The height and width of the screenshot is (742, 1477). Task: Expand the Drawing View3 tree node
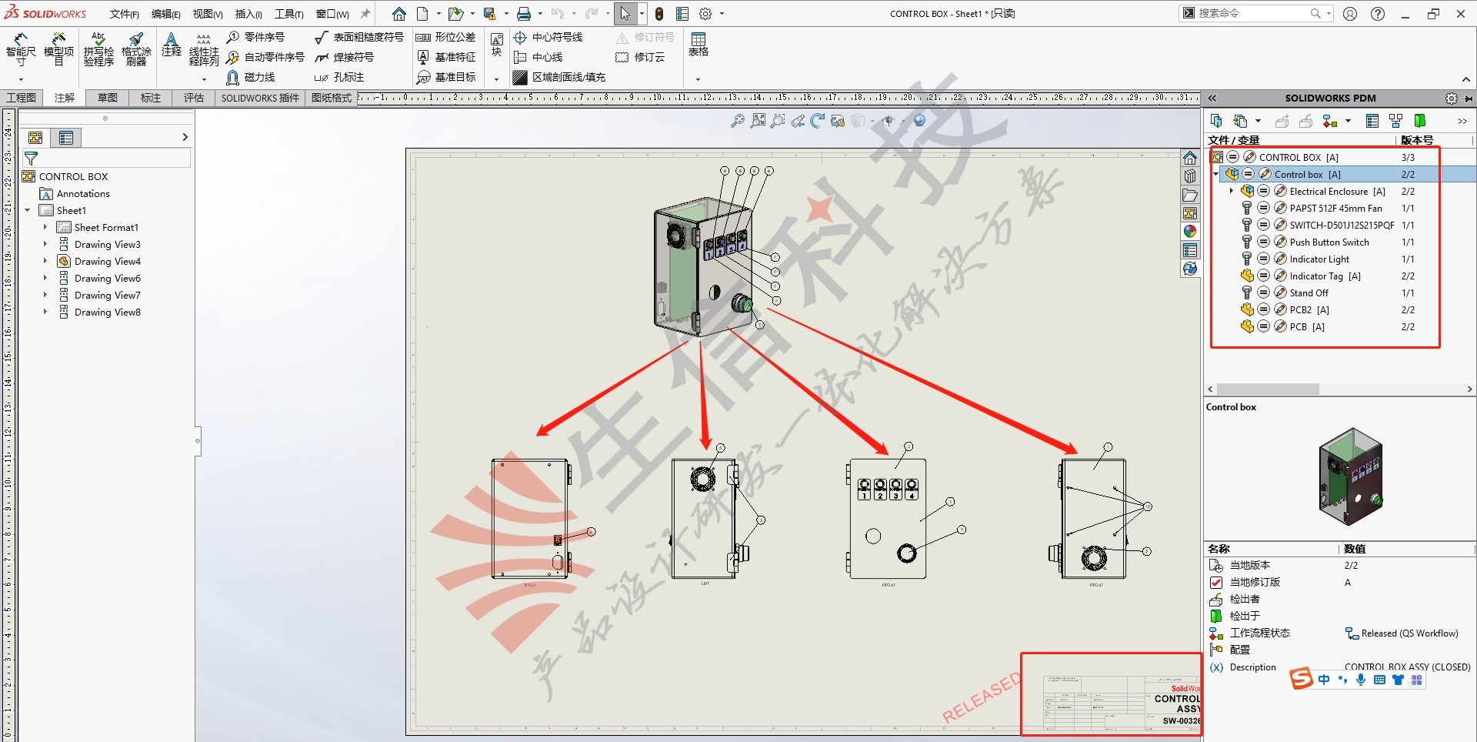pyautogui.click(x=45, y=244)
